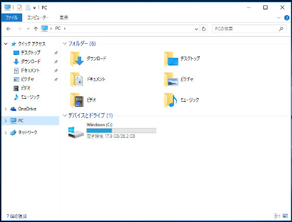Expand the OneDrive tree node
292x222 pixels.
6,109
